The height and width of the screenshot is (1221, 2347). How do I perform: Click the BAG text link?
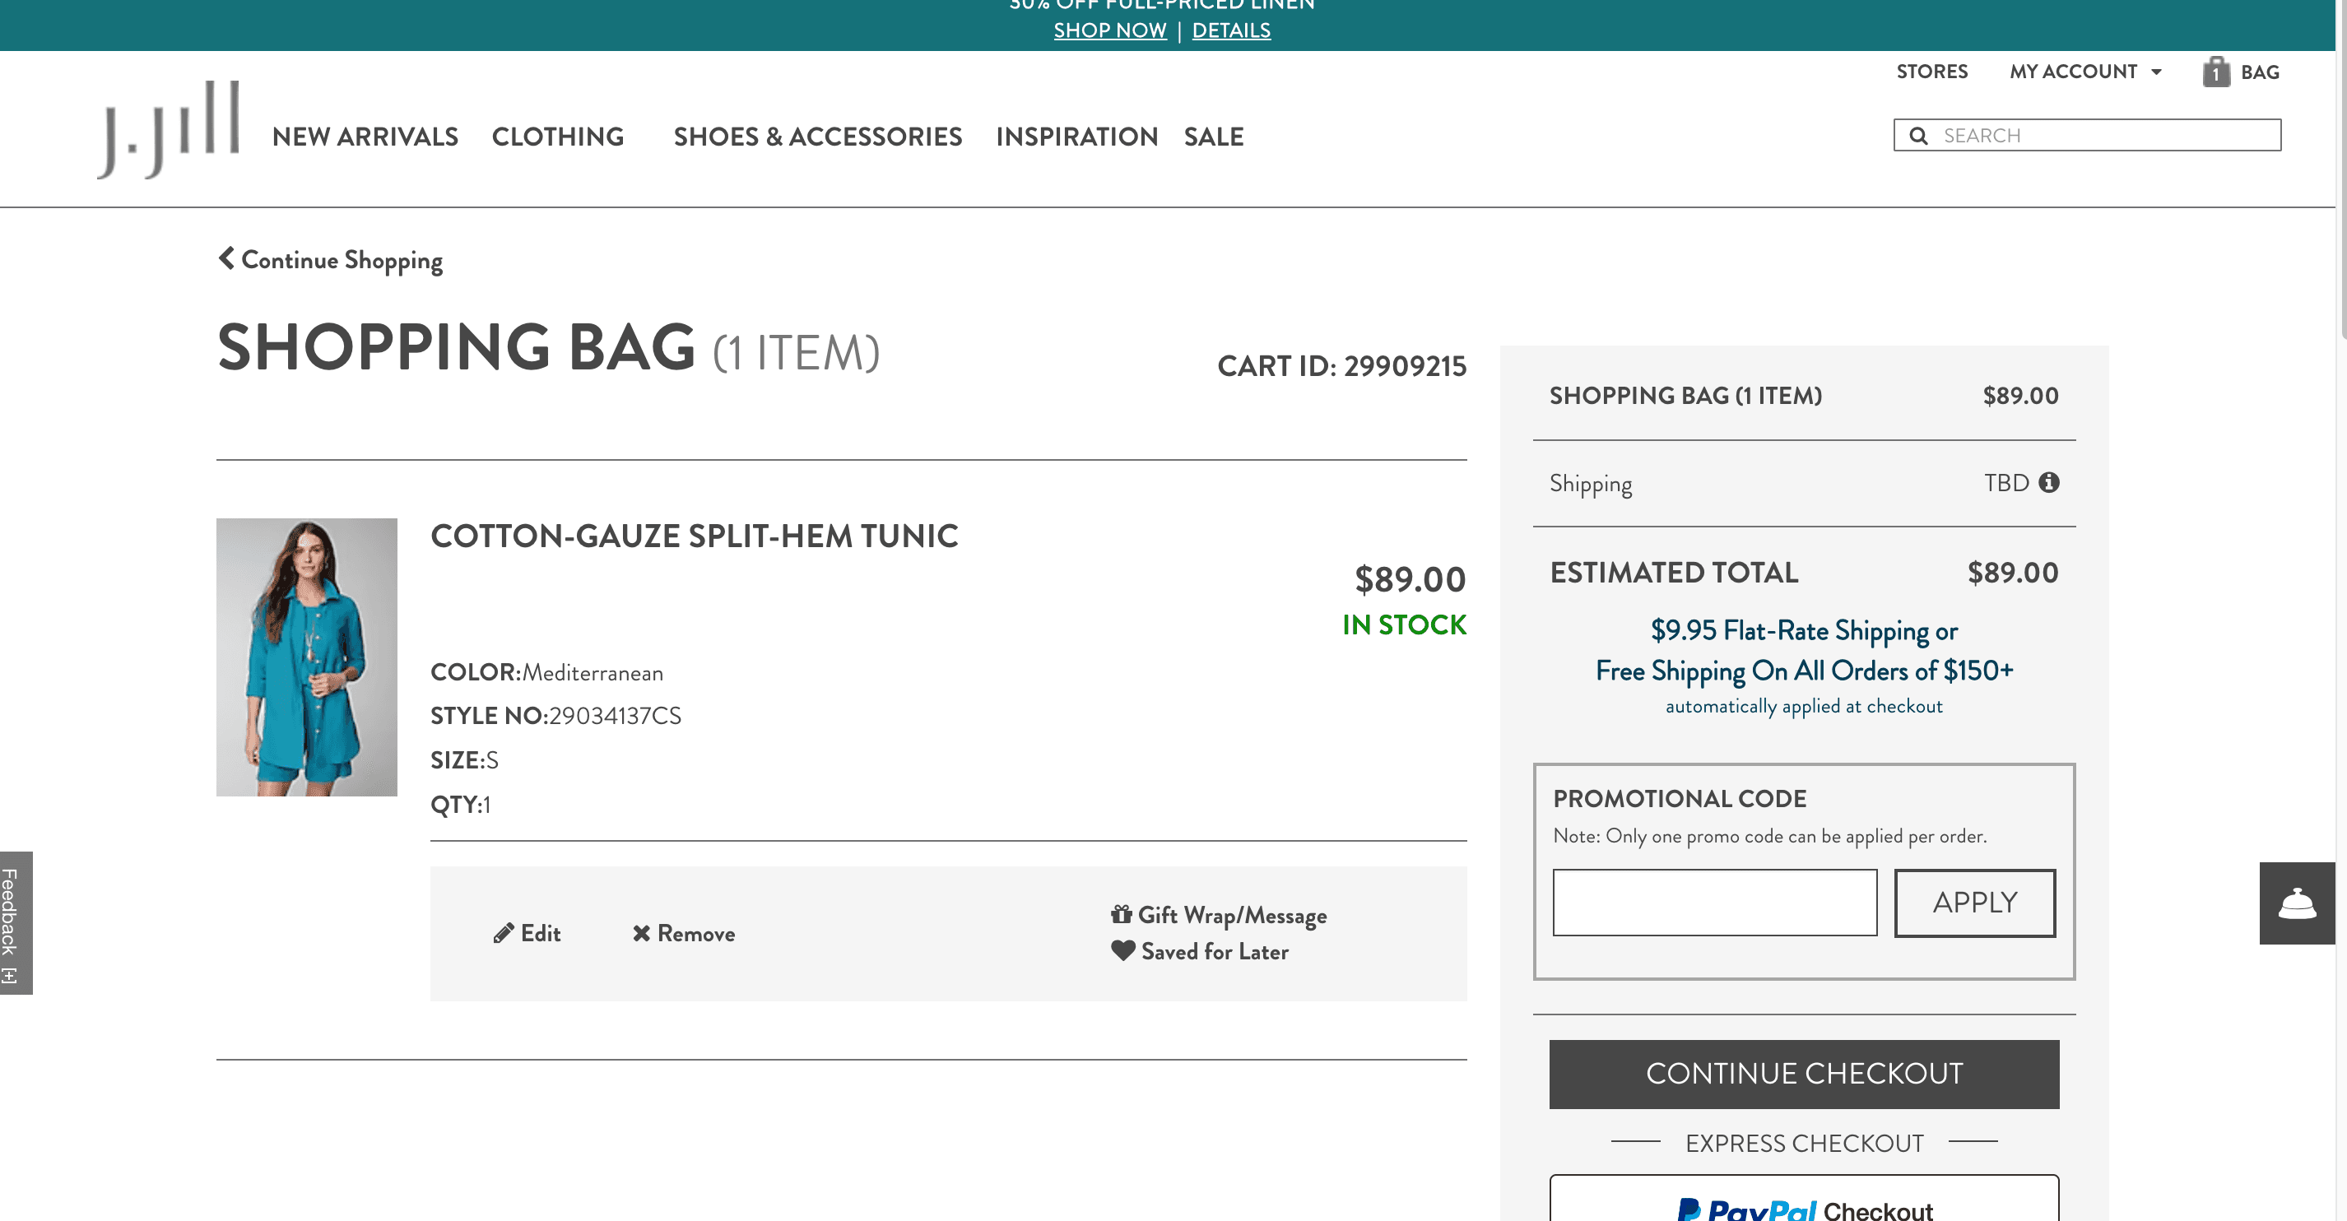(2260, 72)
